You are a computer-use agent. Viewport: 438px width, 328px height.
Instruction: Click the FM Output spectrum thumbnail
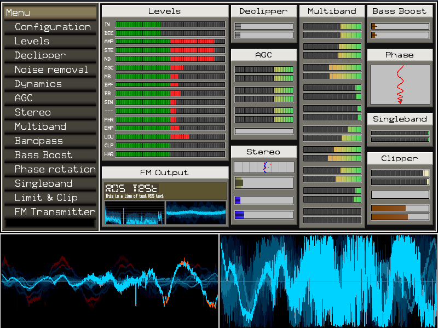(135, 212)
